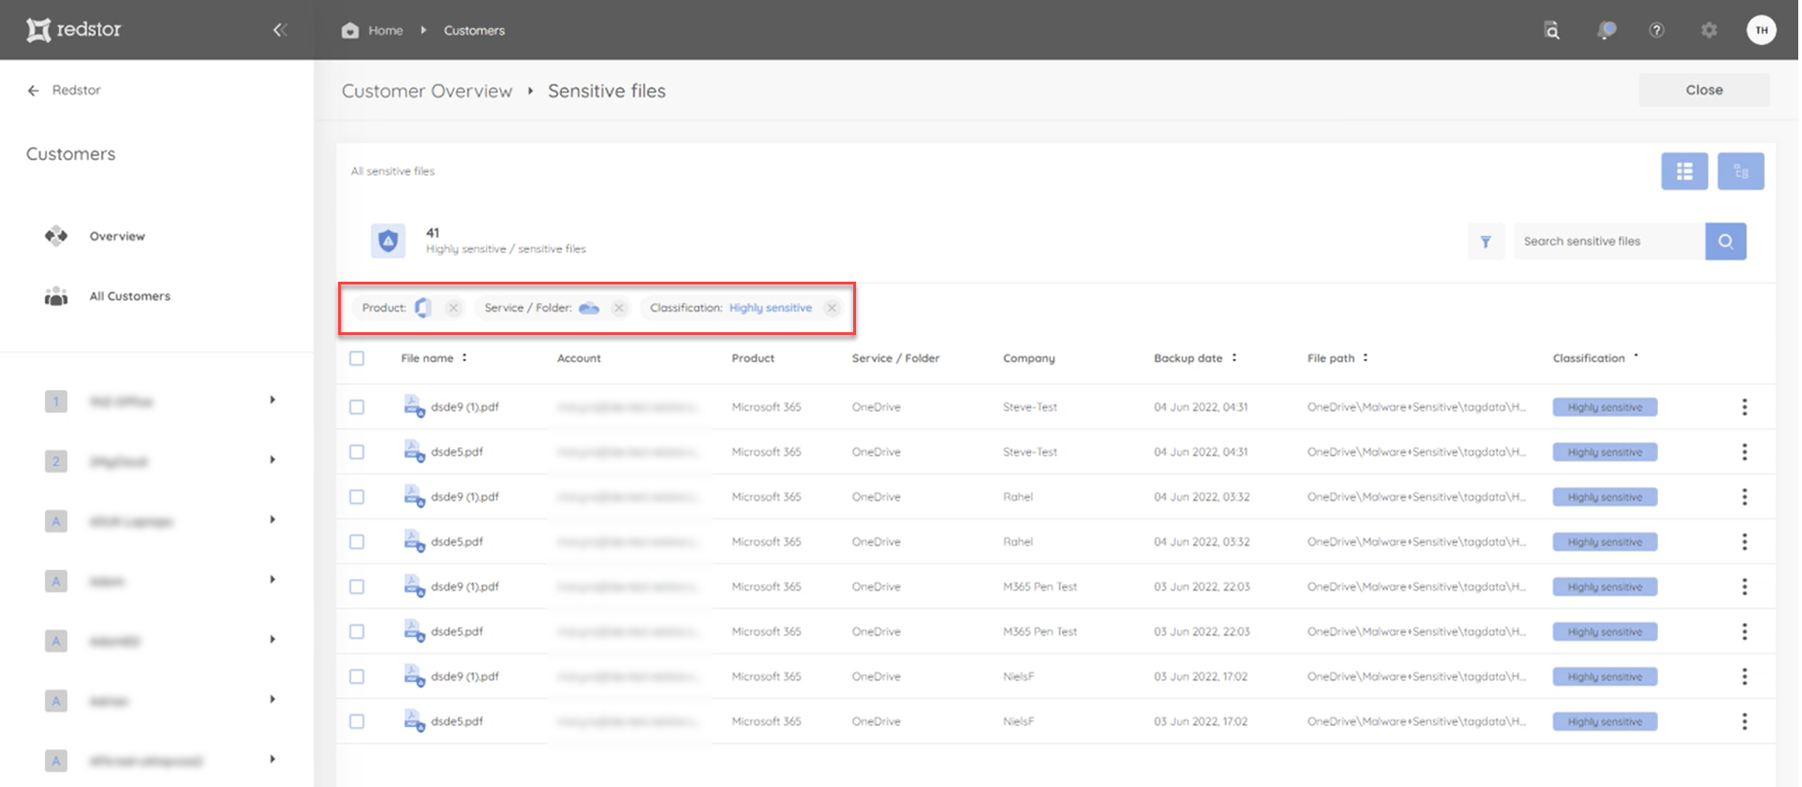Open the search-and-recover icon in top bar
The height and width of the screenshot is (787, 1802).
pyautogui.click(x=1552, y=30)
